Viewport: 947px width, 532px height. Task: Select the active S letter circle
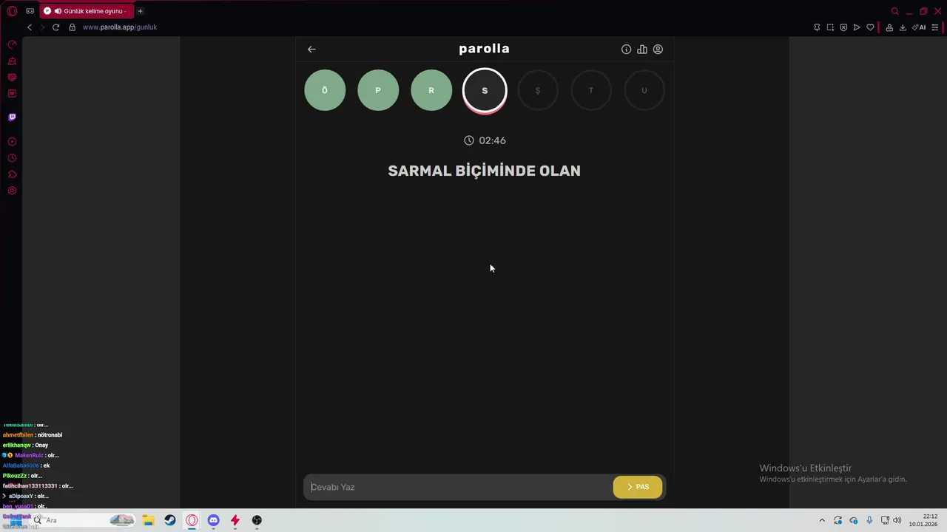pos(485,90)
